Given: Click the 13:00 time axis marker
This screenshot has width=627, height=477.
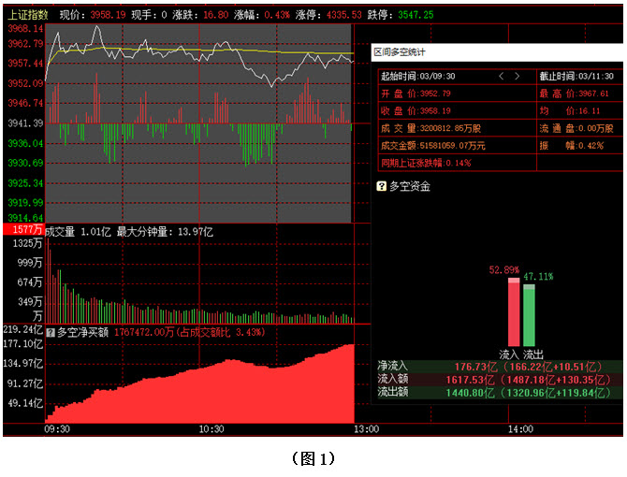Looking at the screenshot, I should pyautogui.click(x=366, y=429).
